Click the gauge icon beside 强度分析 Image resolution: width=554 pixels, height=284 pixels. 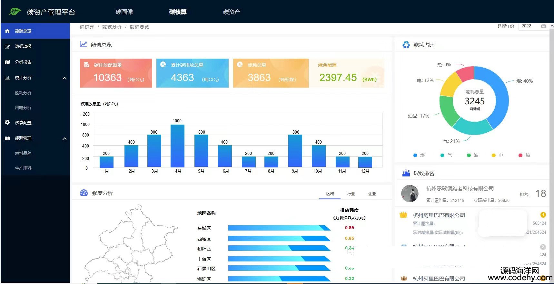(84, 193)
